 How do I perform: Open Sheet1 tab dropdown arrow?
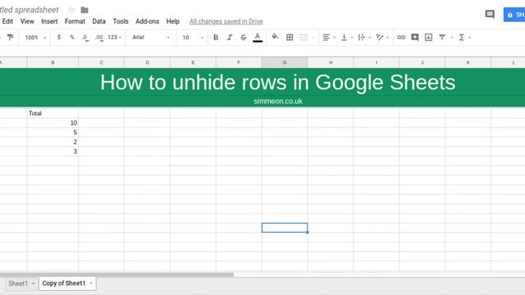click(x=33, y=284)
